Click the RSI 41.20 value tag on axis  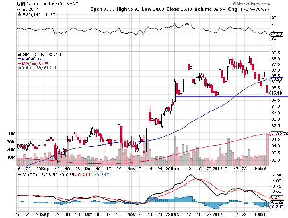pyautogui.click(x=277, y=34)
